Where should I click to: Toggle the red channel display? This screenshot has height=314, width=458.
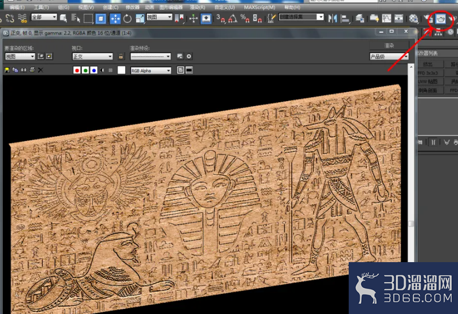[x=77, y=70]
